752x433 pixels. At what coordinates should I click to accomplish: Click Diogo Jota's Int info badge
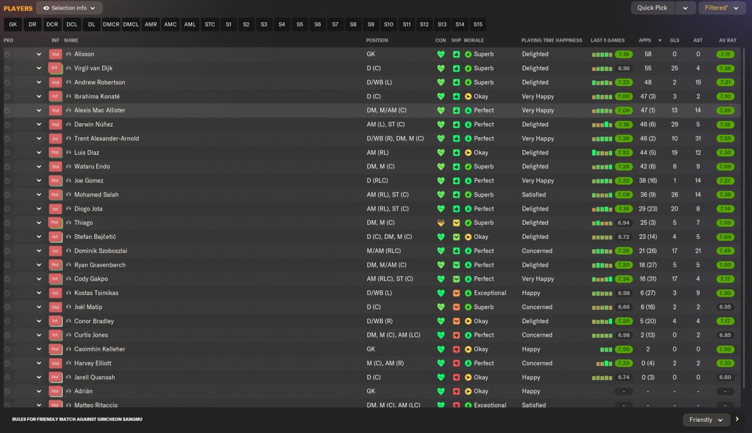(x=55, y=209)
